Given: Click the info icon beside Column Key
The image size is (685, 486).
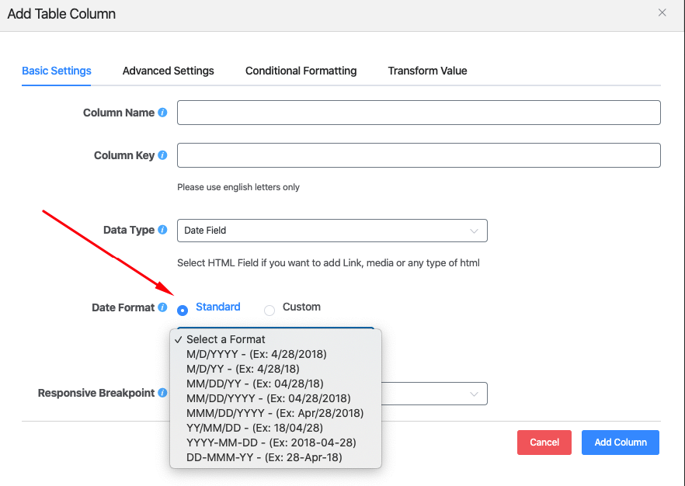Looking at the screenshot, I should pos(162,155).
